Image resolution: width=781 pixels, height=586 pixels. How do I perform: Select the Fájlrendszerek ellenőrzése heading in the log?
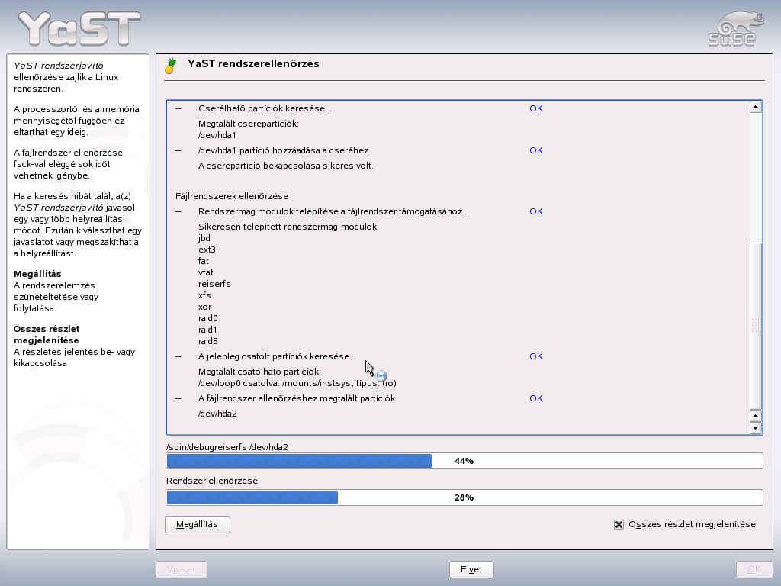(x=232, y=196)
